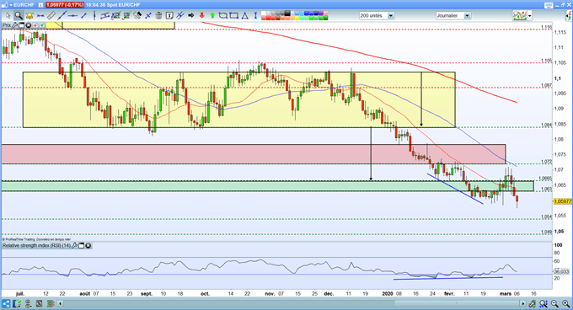Screen dimensions: 573x310
Task: Open RSI indicator settings wrench
Action: click(x=74, y=246)
